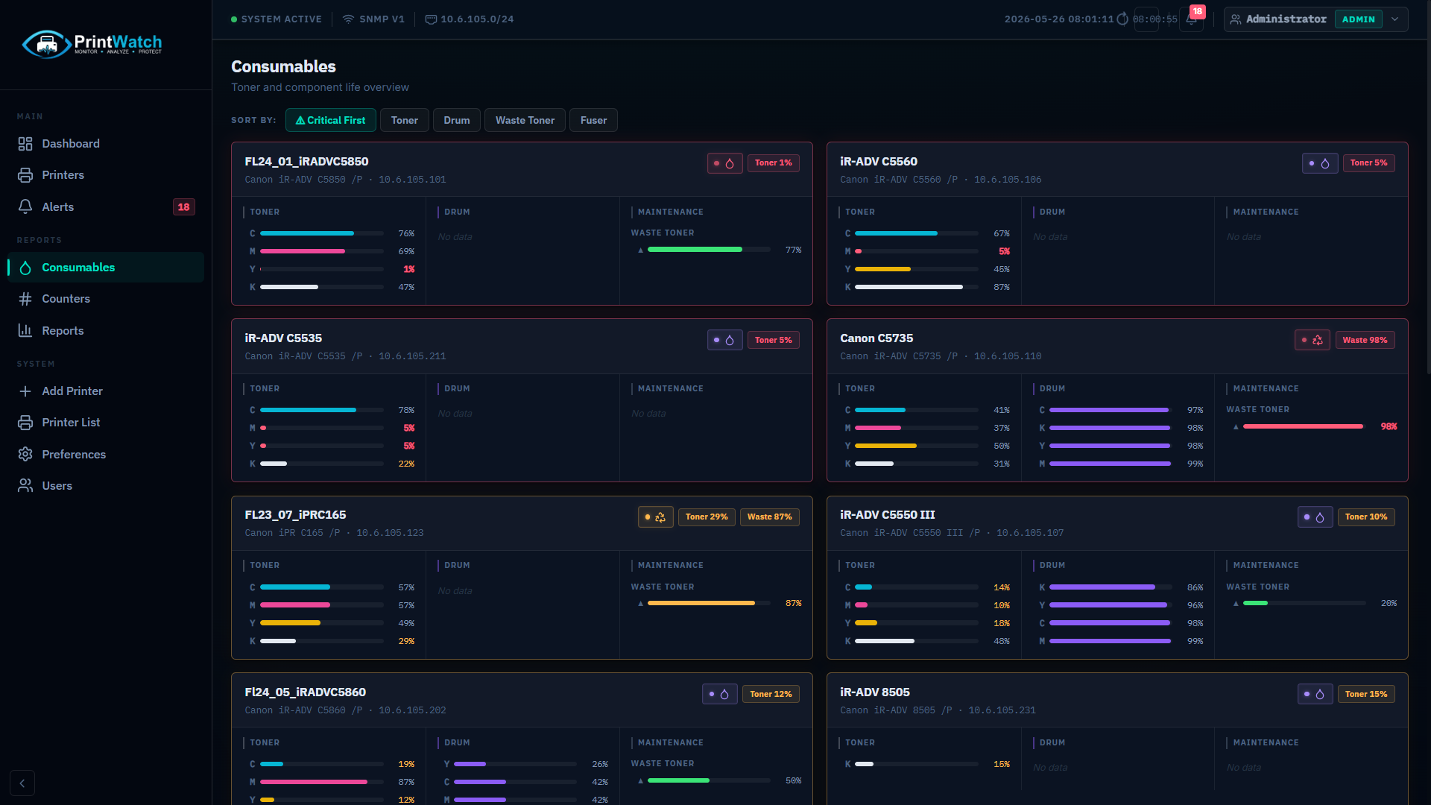Click the Preferences gear icon
This screenshot has height=805, width=1431.
coord(25,454)
